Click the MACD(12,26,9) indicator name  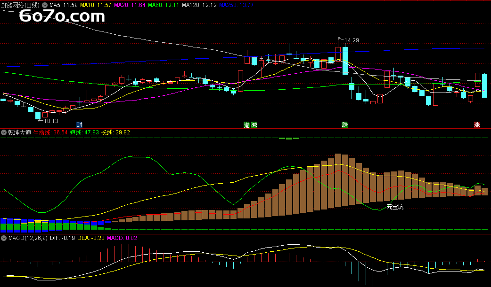click(x=28, y=238)
